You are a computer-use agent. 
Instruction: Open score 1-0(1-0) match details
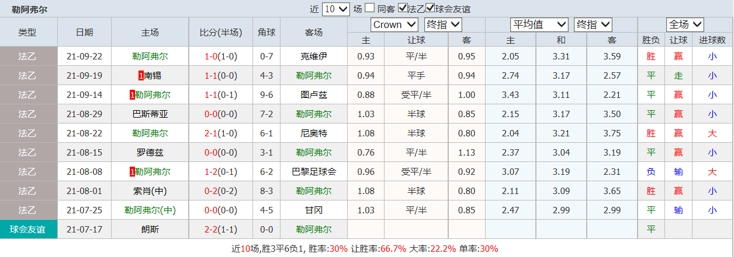pos(221,57)
